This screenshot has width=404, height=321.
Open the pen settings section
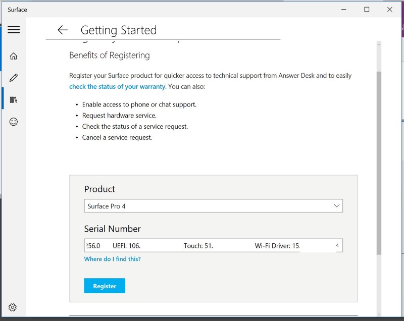pyautogui.click(x=14, y=78)
